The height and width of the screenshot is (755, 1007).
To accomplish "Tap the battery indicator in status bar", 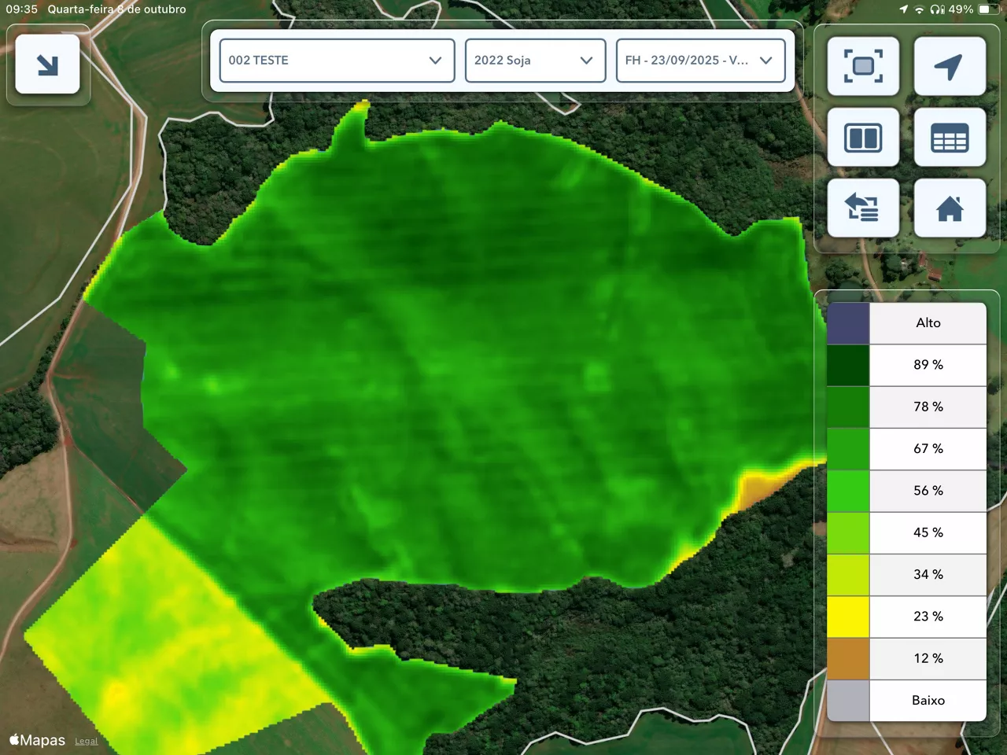I will click(987, 9).
